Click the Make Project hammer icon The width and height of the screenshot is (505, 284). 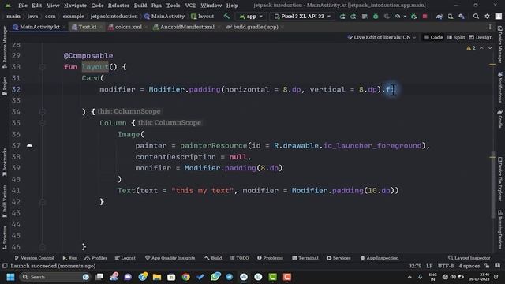[x=226, y=16]
